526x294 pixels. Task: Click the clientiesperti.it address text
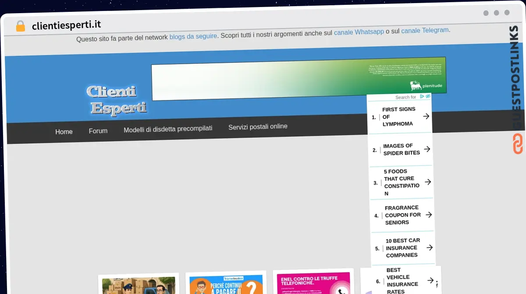click(67, 25)
